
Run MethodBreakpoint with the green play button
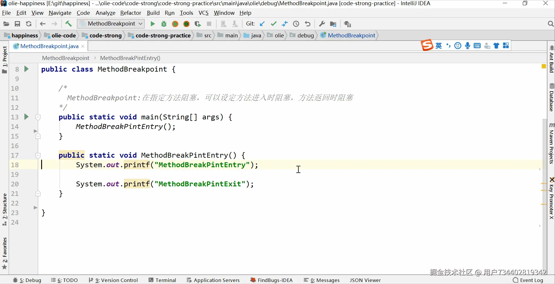tap(153, 24)
